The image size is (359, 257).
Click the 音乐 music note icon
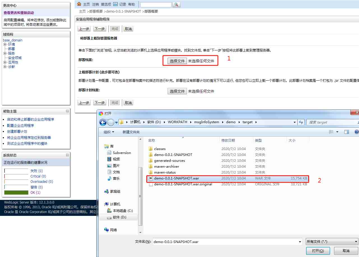(x=109, y=178)
